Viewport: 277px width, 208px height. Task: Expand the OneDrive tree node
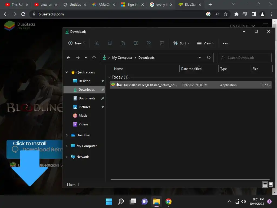67,135
